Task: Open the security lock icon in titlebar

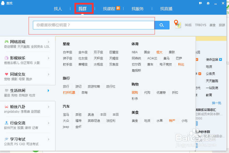Action: coord(208,3)
